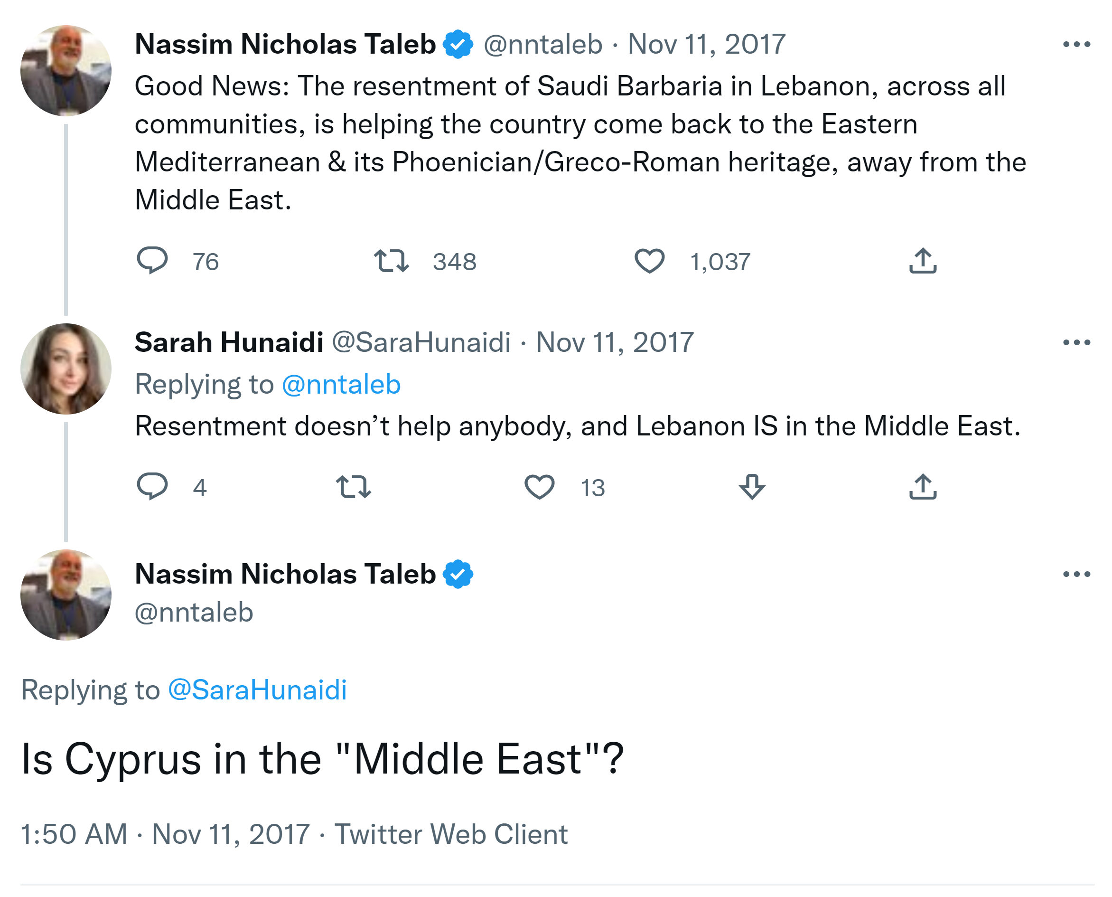Open more options on Sarah Hunaidi's tweet
This screenshot has width=1112, height=897.
pos(1076,342)
